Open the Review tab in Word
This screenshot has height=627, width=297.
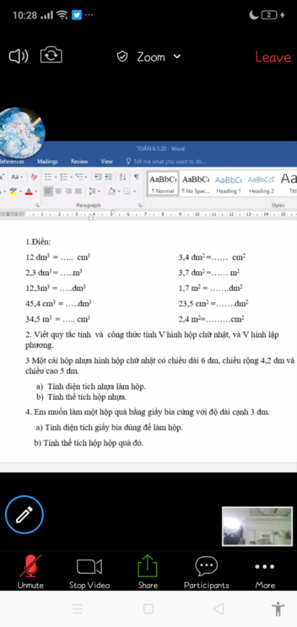(79, 162)
